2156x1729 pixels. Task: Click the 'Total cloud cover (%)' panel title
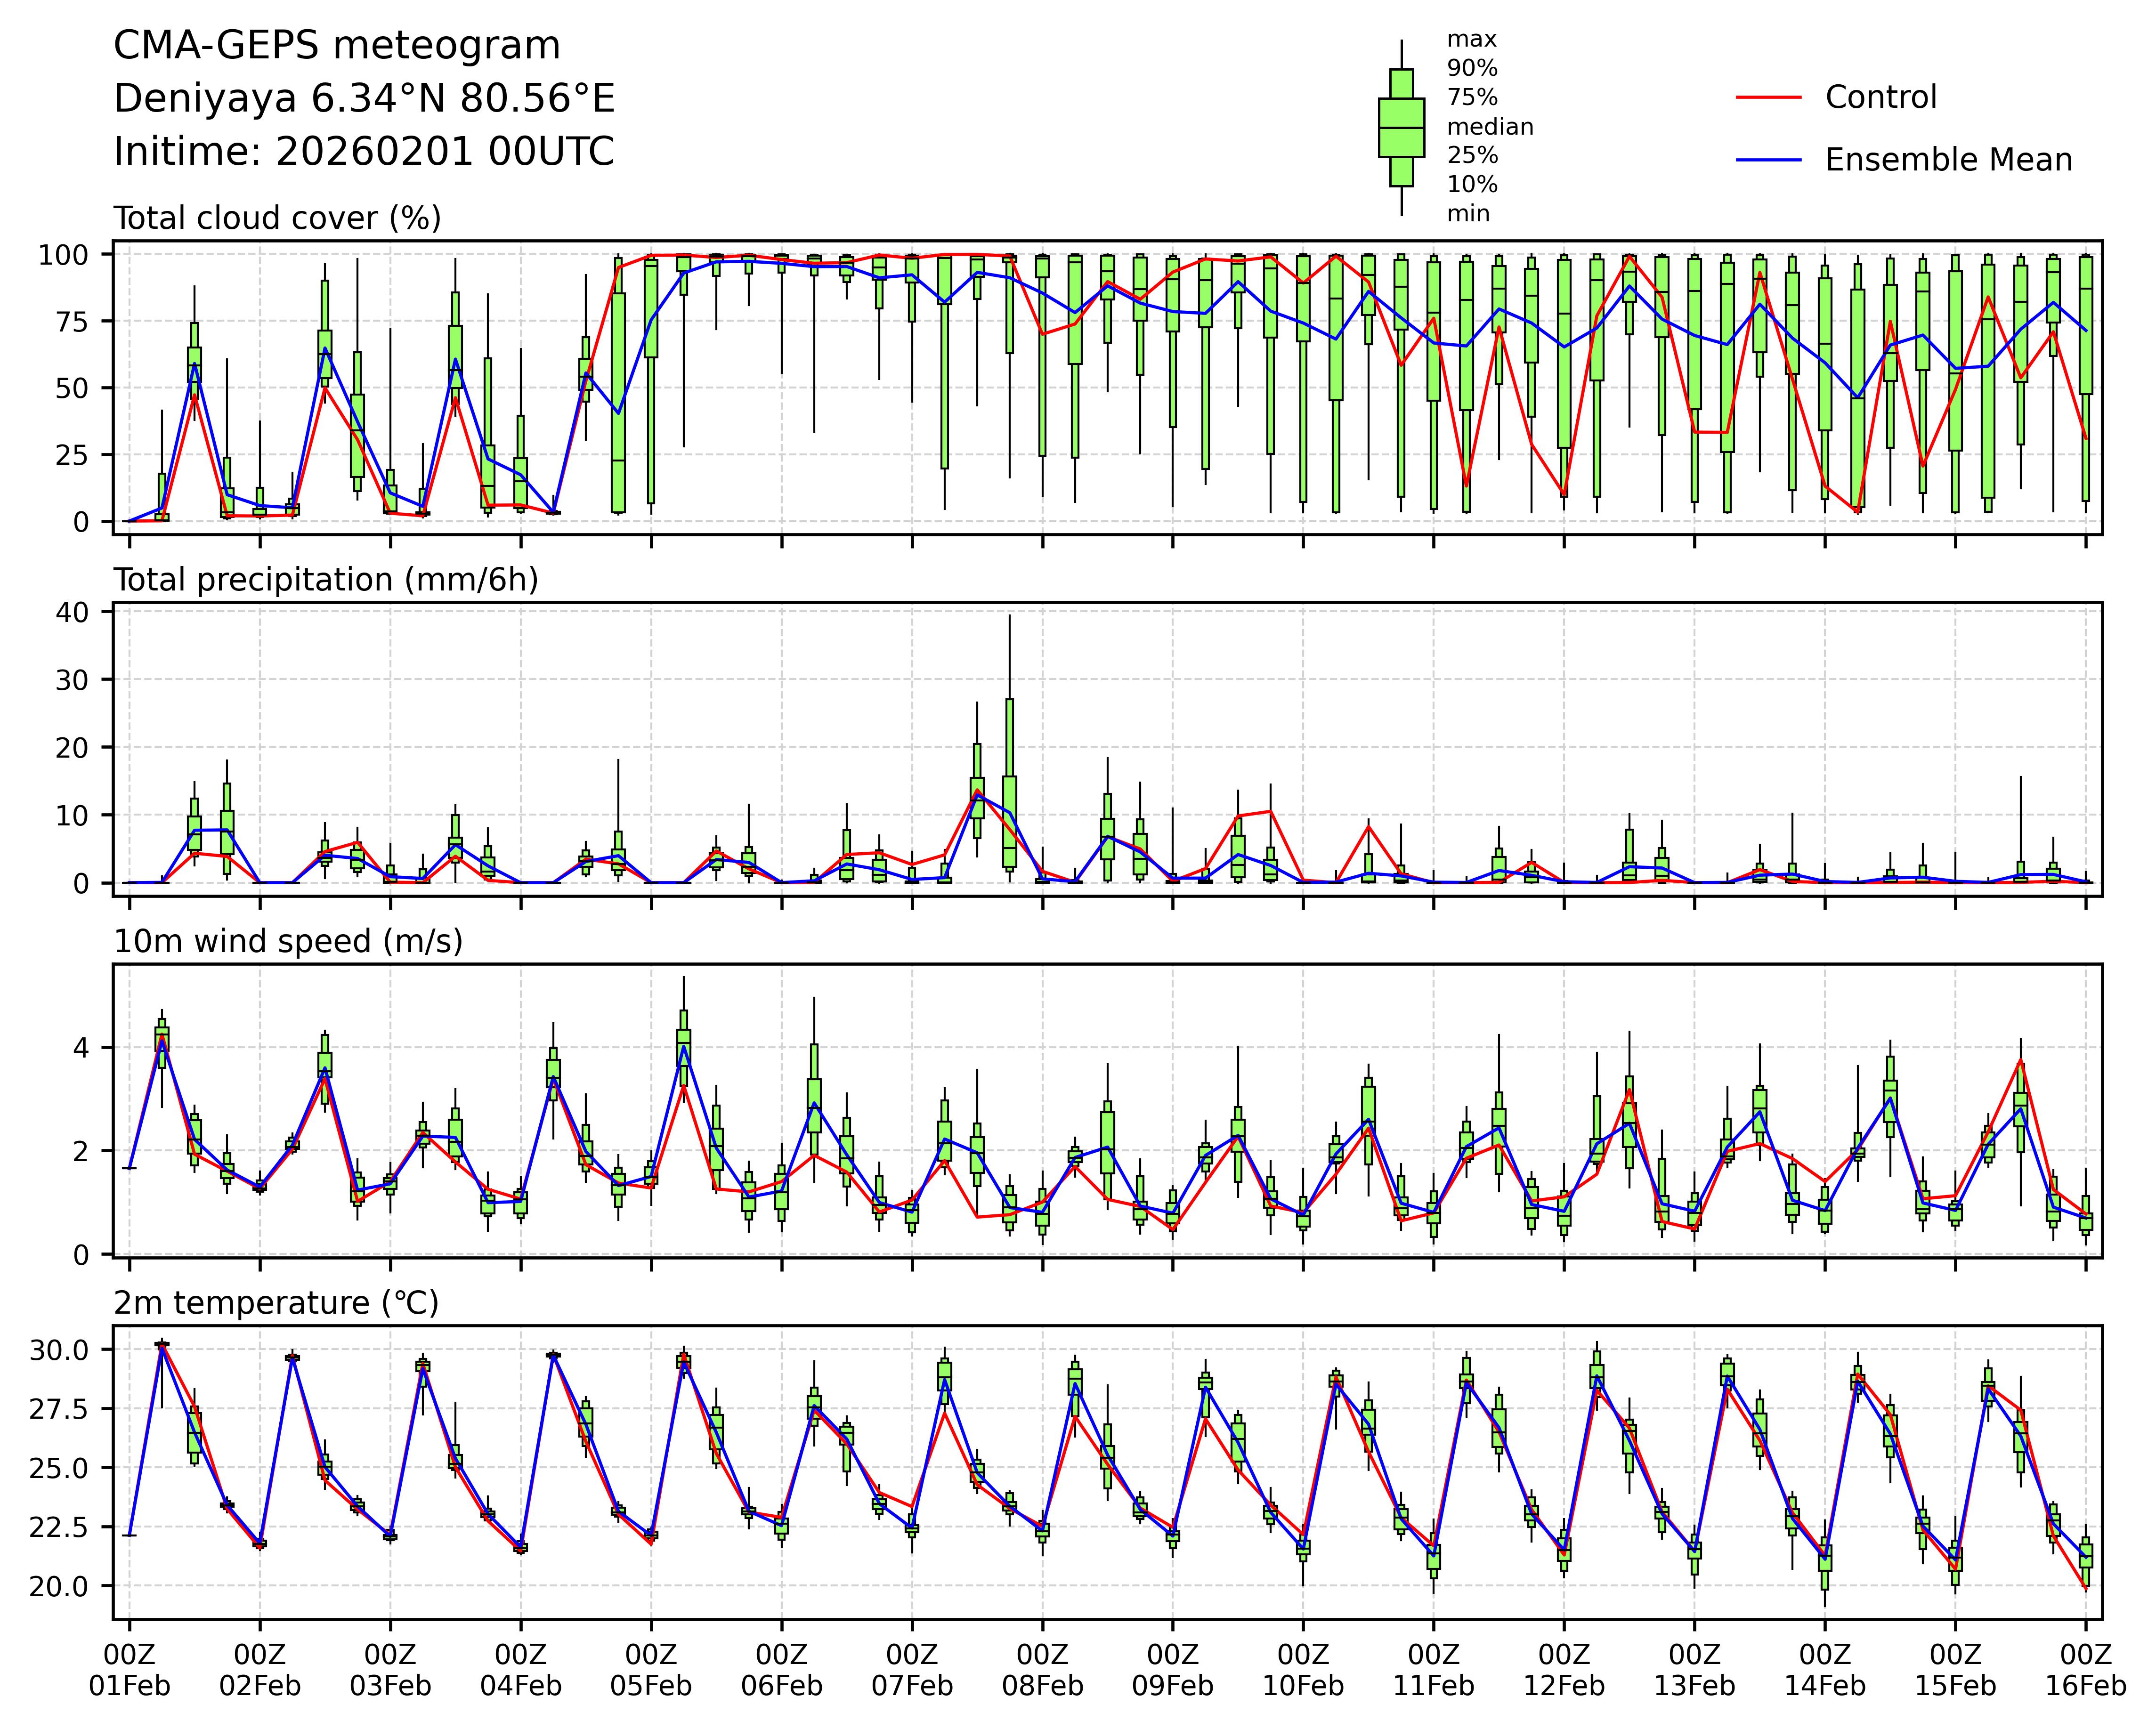277,218
